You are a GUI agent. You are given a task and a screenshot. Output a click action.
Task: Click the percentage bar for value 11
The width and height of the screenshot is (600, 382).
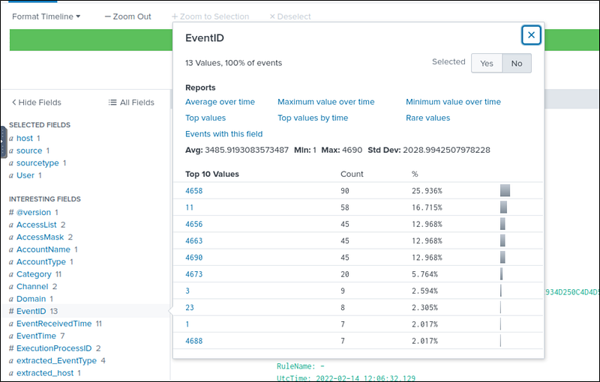(503, 207)
